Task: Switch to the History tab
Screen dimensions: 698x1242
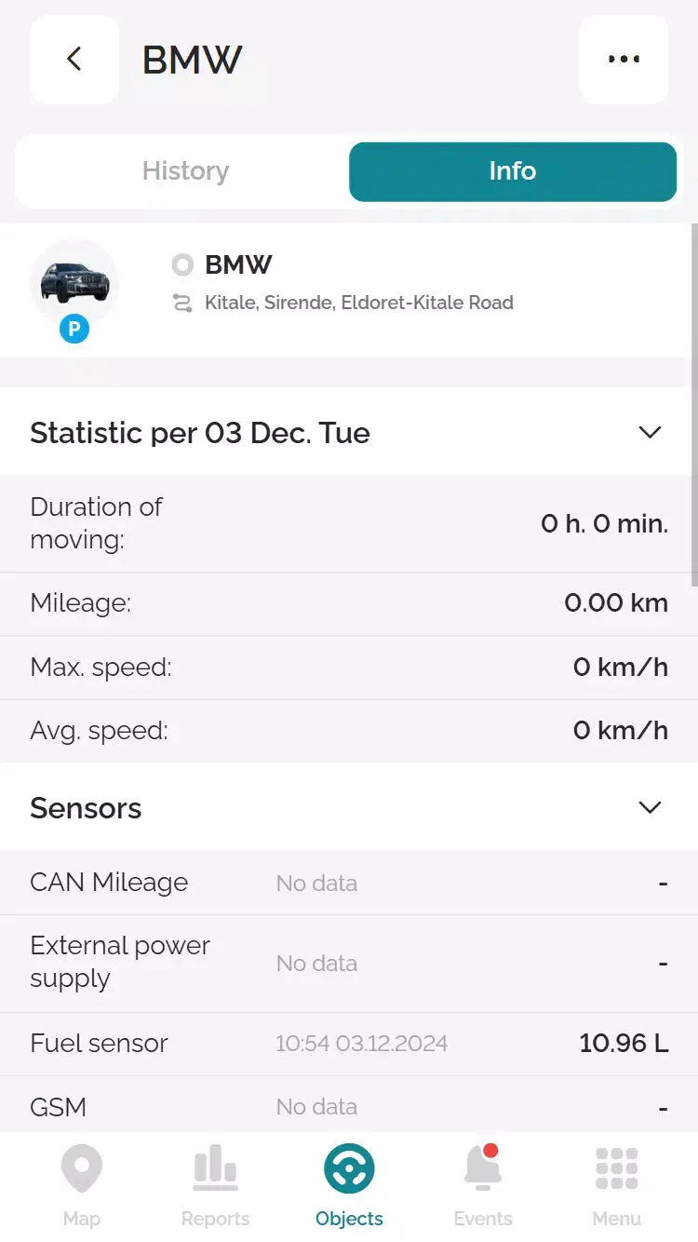Action: click(x=185, y=171)
